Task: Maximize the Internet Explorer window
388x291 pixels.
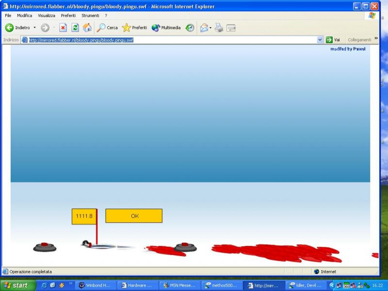Action: [x=366, y=6]
